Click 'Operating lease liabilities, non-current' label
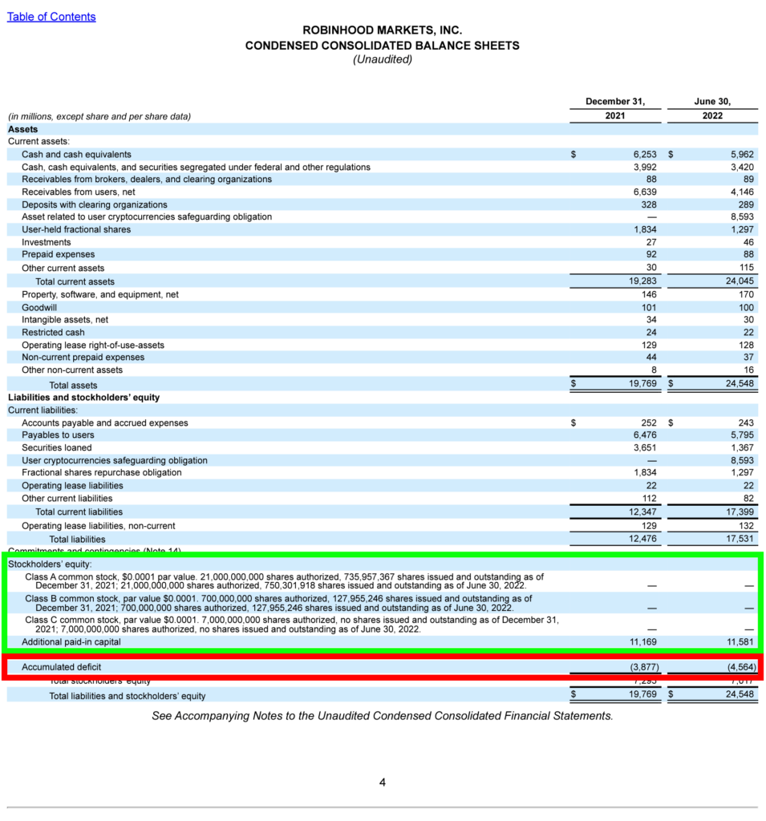The width and height of the screenshot is (766, 821). (99, 526)
